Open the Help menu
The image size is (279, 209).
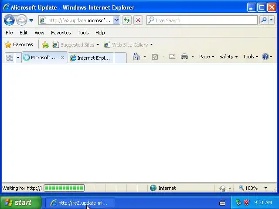point(100,33)
